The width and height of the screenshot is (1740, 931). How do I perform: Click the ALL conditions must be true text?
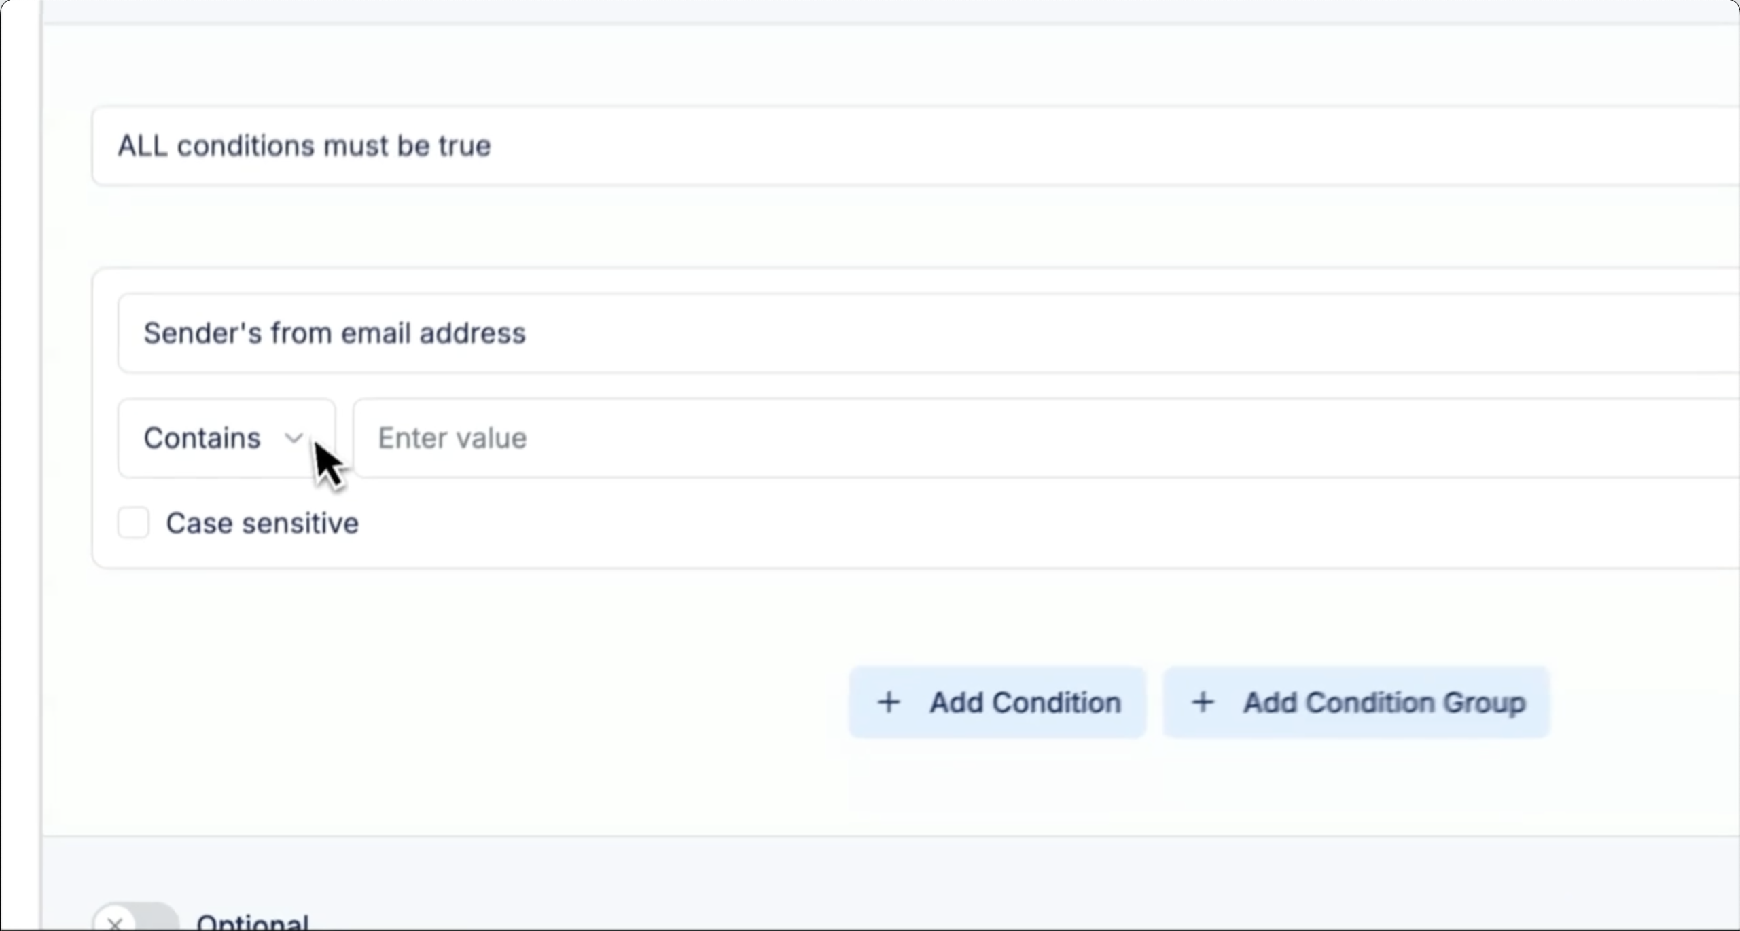[304, 146]
